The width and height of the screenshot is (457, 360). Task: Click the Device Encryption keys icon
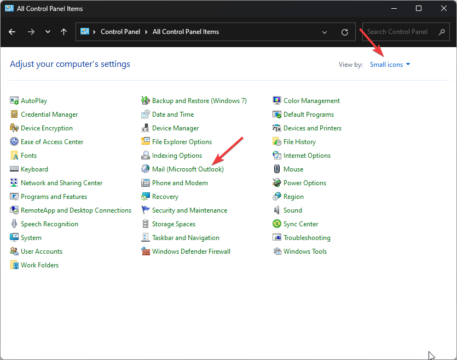[x=14, y=128]
